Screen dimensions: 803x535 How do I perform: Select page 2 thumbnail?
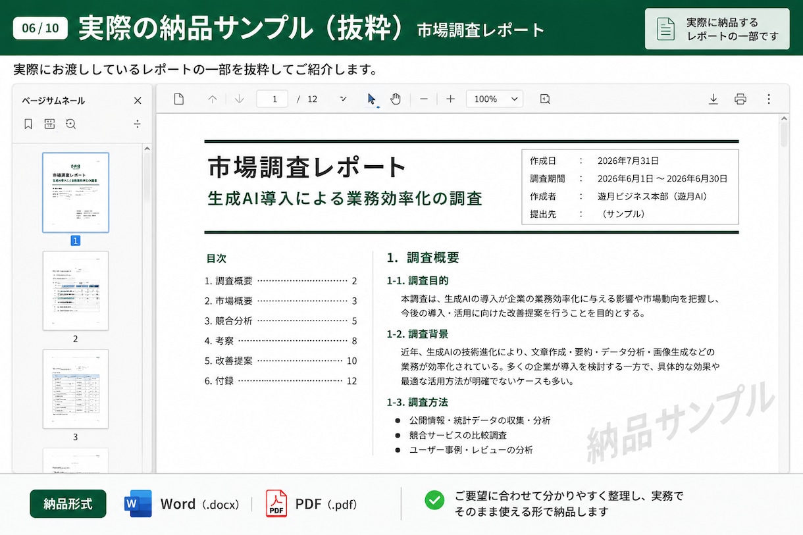[76, 290]
